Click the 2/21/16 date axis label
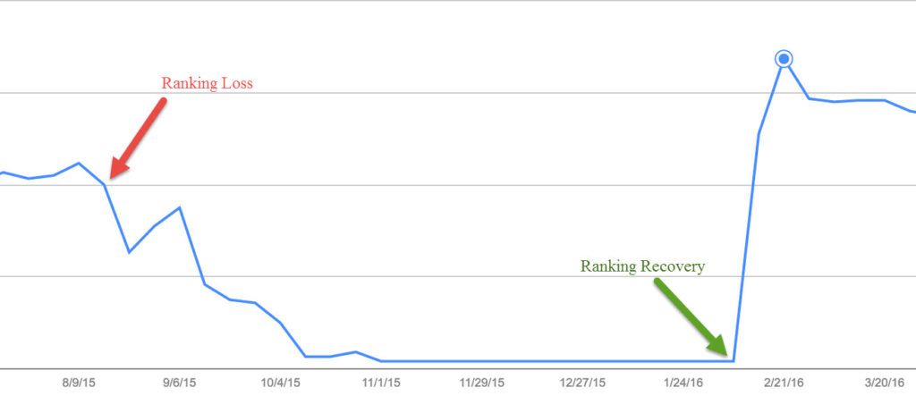The width and height of the screenshot is (916, 396). coord(784,383)
